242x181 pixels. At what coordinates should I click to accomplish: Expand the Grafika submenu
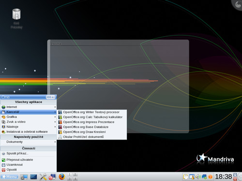pyautogui.click(x=29, y=117)
